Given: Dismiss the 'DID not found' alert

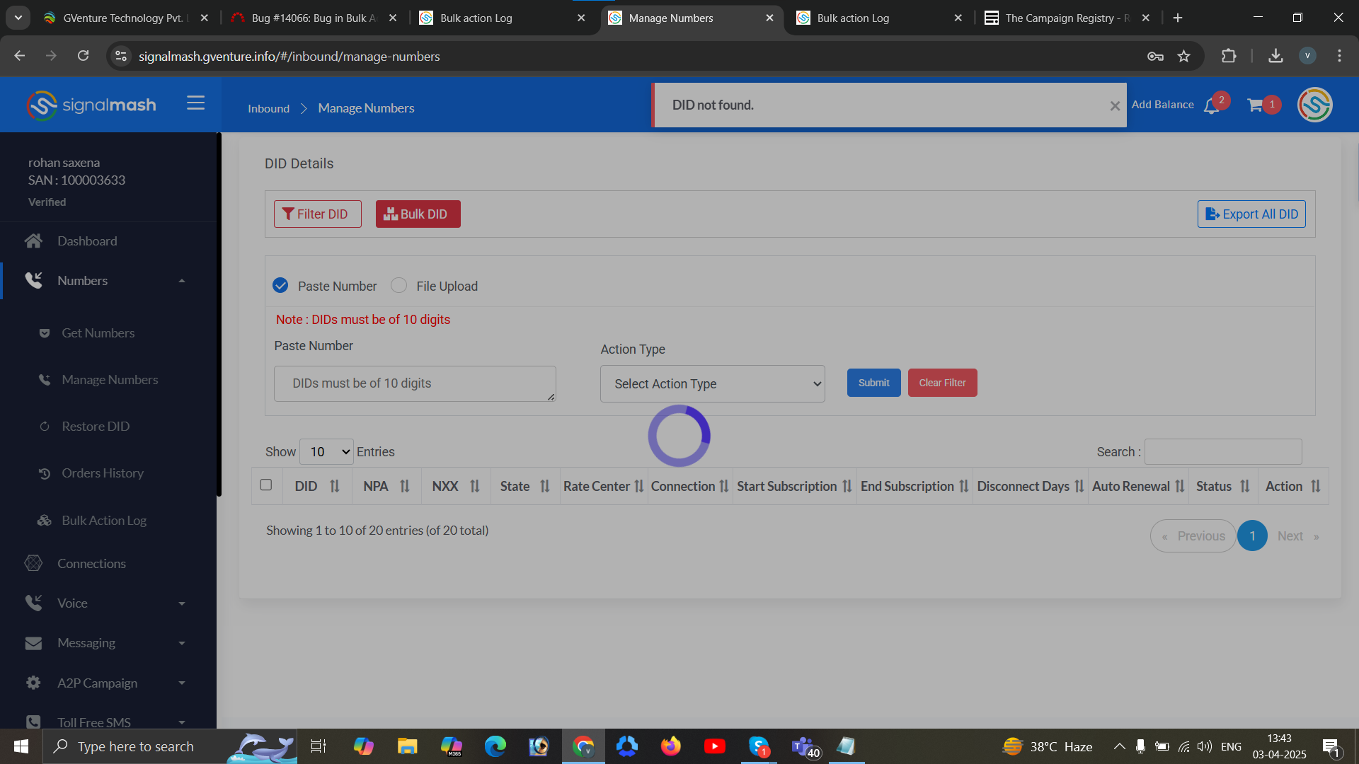Looking at the screenshot, I should tap(1115, 106).
